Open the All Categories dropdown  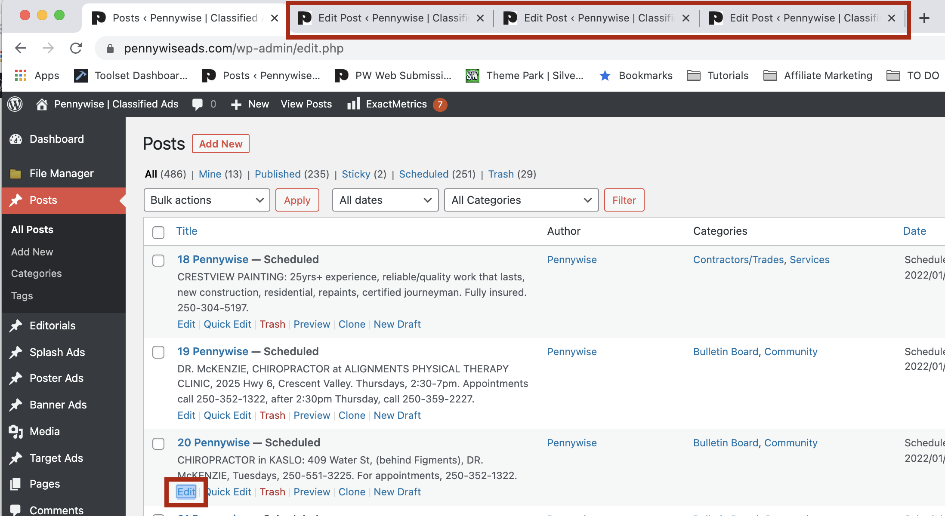(522, 200)
